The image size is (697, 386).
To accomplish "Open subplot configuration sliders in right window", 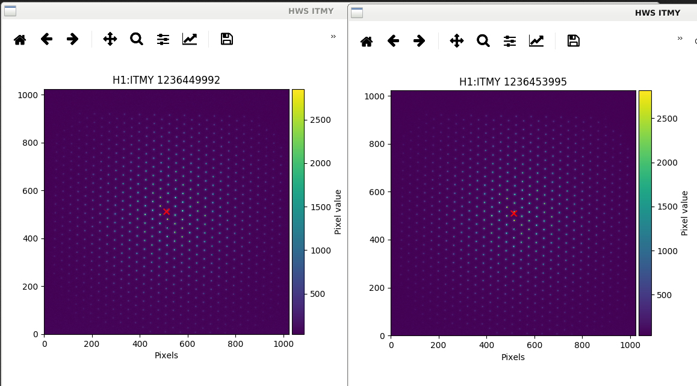I will [x=510, y=42].
